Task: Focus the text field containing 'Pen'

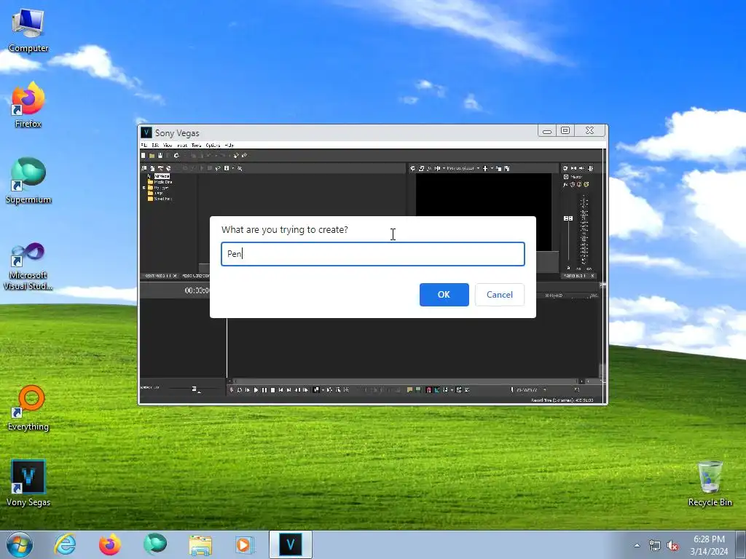Action: pyautogui.click(x=373, y=254)
